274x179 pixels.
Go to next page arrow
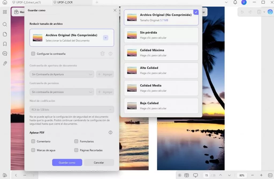(x=229, y=175)
